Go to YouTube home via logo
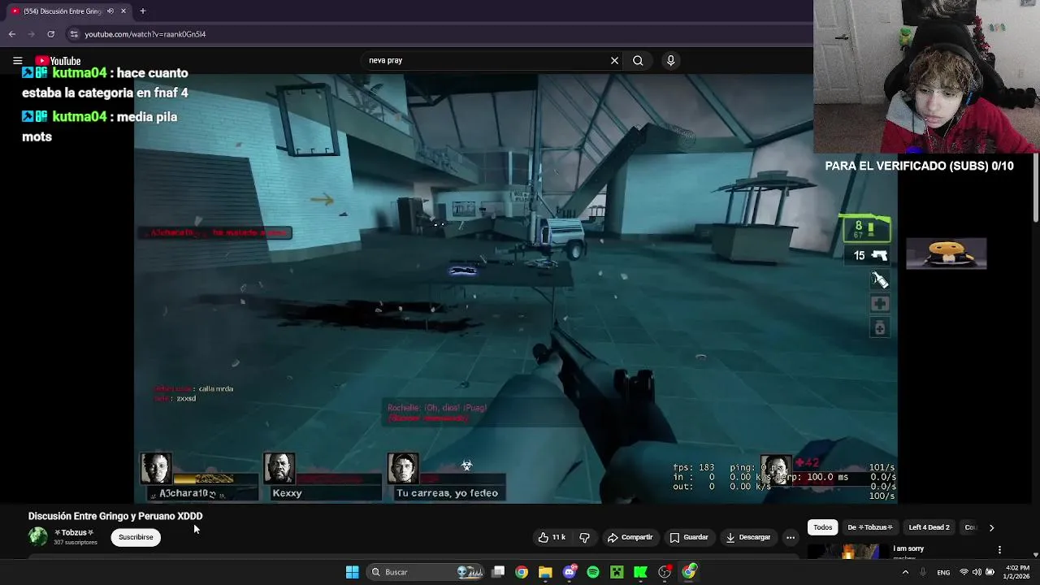Viewport: 1040px width, 585px height. [x=58, y=61]
